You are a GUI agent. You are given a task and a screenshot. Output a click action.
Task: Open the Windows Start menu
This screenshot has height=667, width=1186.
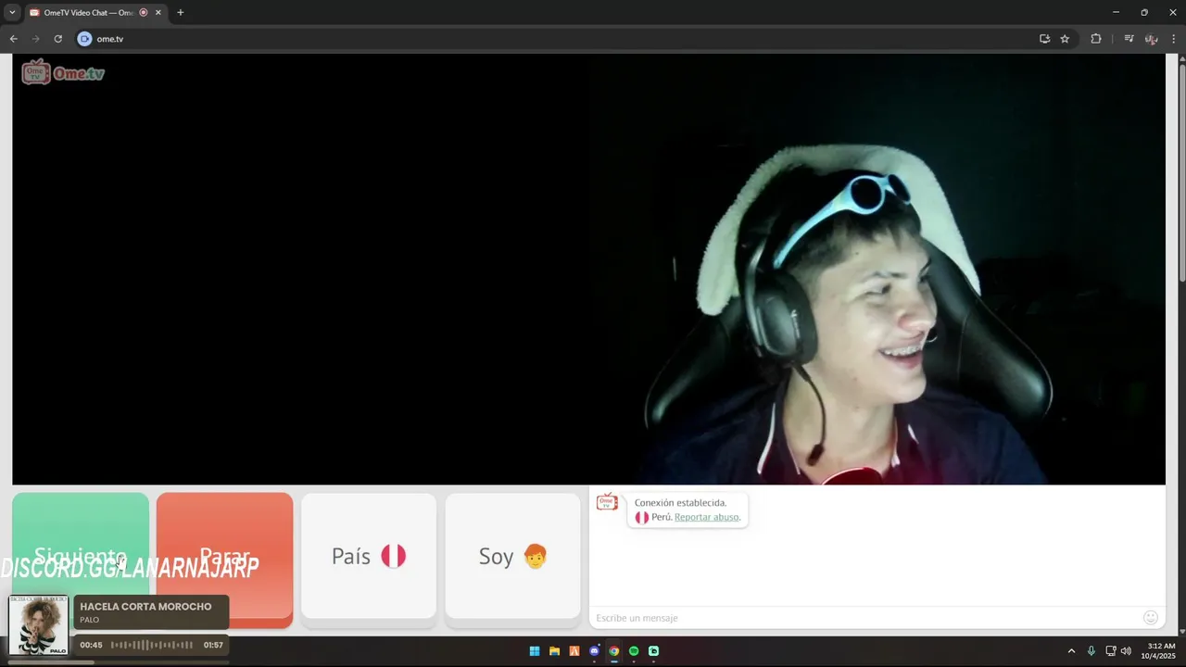(535, 651)
